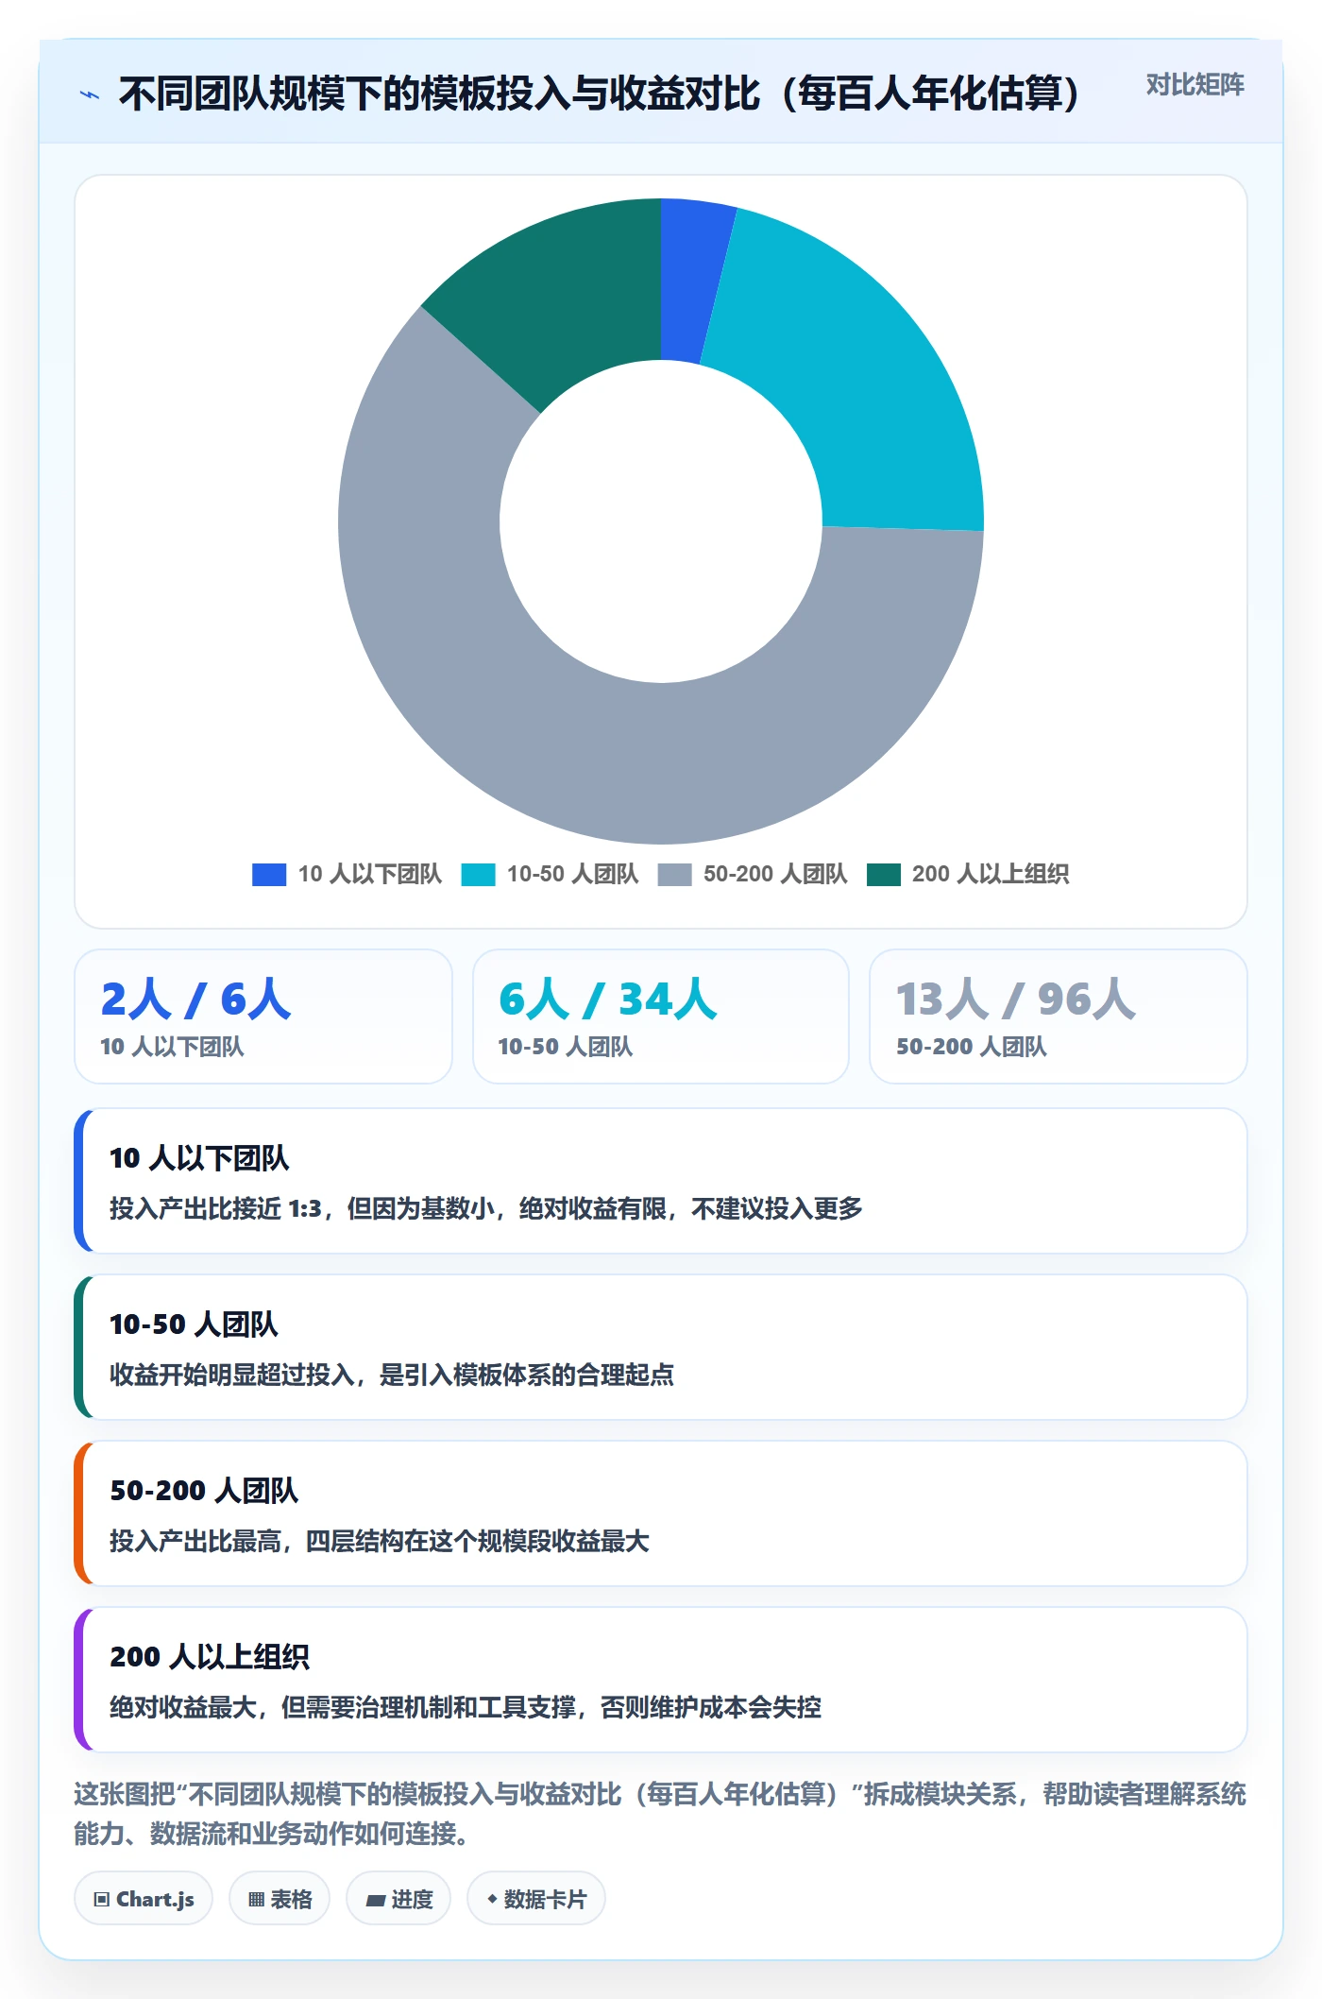Screen dimensions: 1322x1999
Task: Click the legend label '10 人以下团队'
Action: [370, 875]
